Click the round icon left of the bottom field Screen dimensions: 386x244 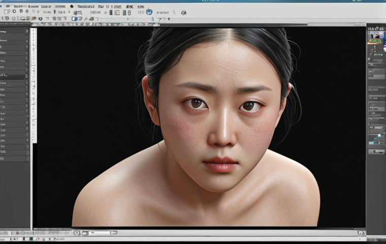tap(77, 233)
